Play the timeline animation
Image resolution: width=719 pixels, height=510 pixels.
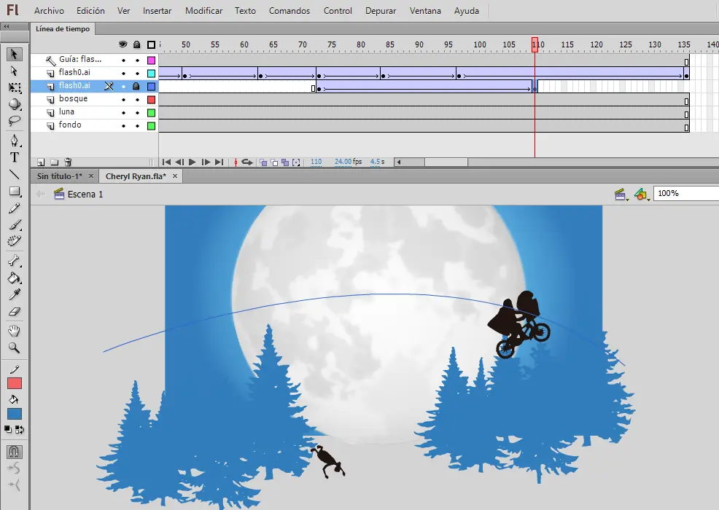[193, 162]
